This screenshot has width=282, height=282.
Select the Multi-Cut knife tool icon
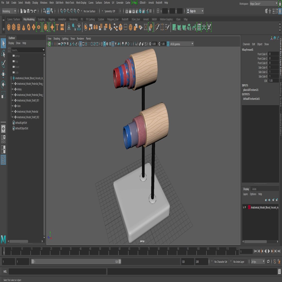157,27
